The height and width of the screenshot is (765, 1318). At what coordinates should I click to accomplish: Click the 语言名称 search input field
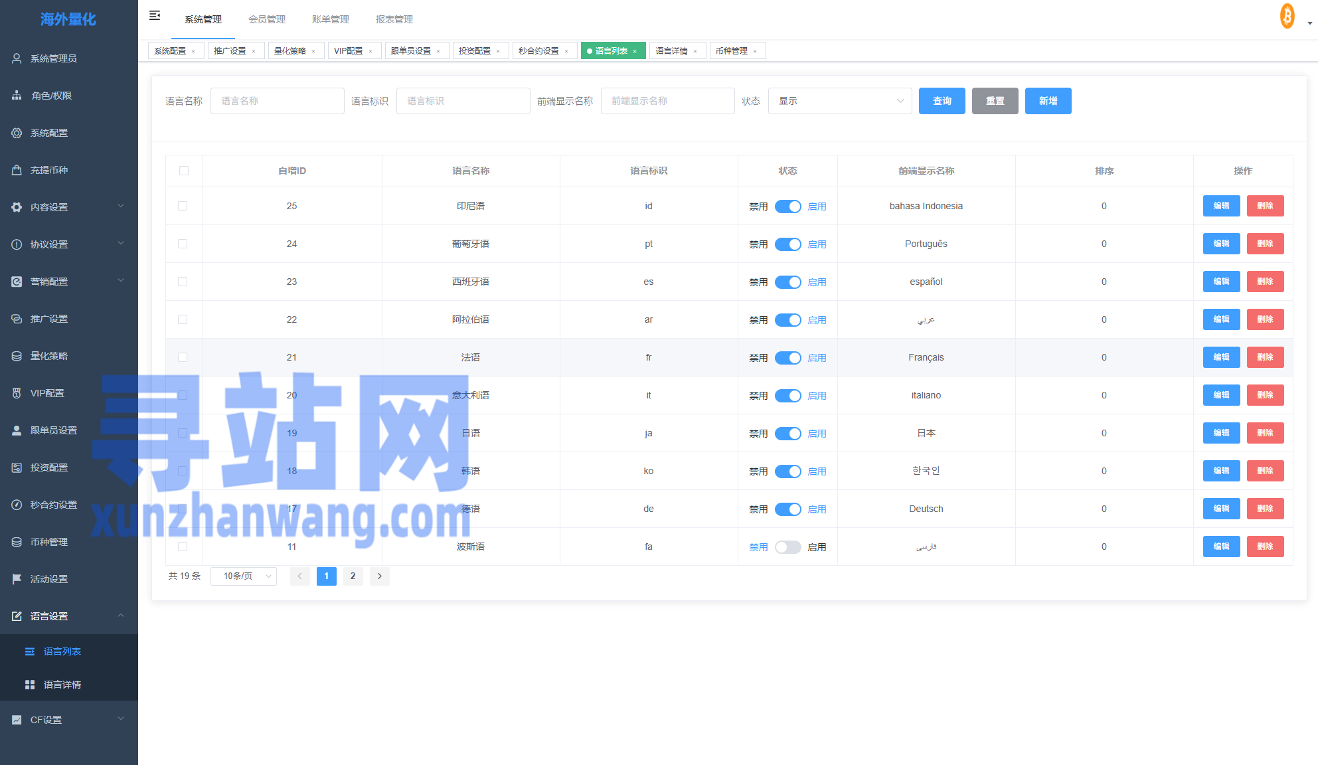[x=277, y=101]
